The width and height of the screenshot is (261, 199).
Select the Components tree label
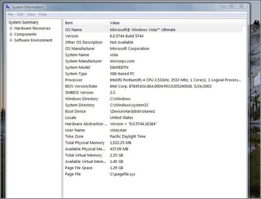[25, 34]
